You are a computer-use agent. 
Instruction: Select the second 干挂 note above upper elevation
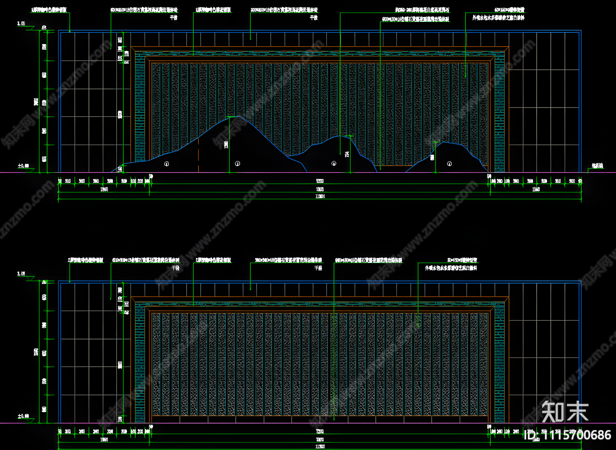[x=314, y=18]
